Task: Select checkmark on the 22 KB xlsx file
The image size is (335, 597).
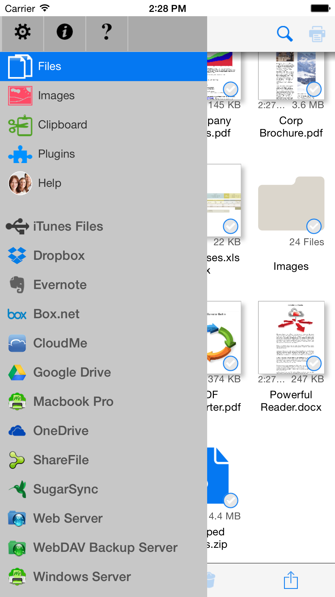Action: coord(231,226)
